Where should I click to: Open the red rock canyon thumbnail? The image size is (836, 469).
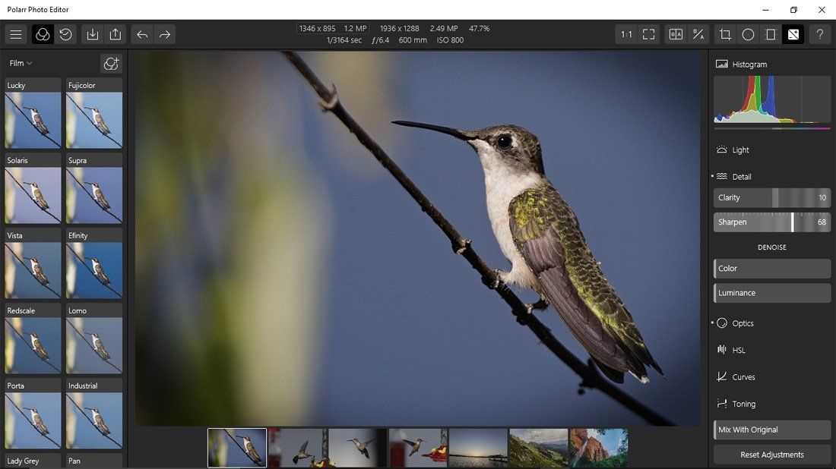[598, 448]
